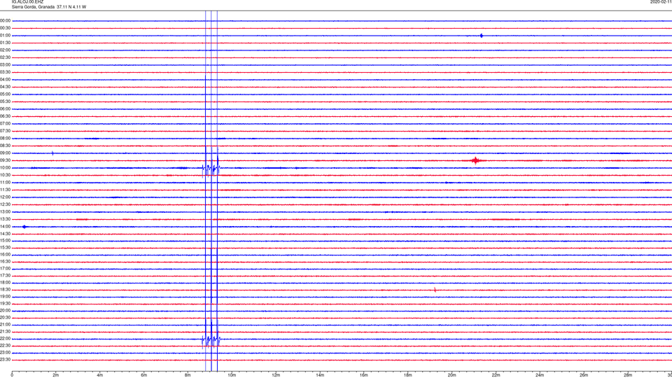Select the 10:30 trace time label
Screen dimensions: 672x378
point(5,175)
